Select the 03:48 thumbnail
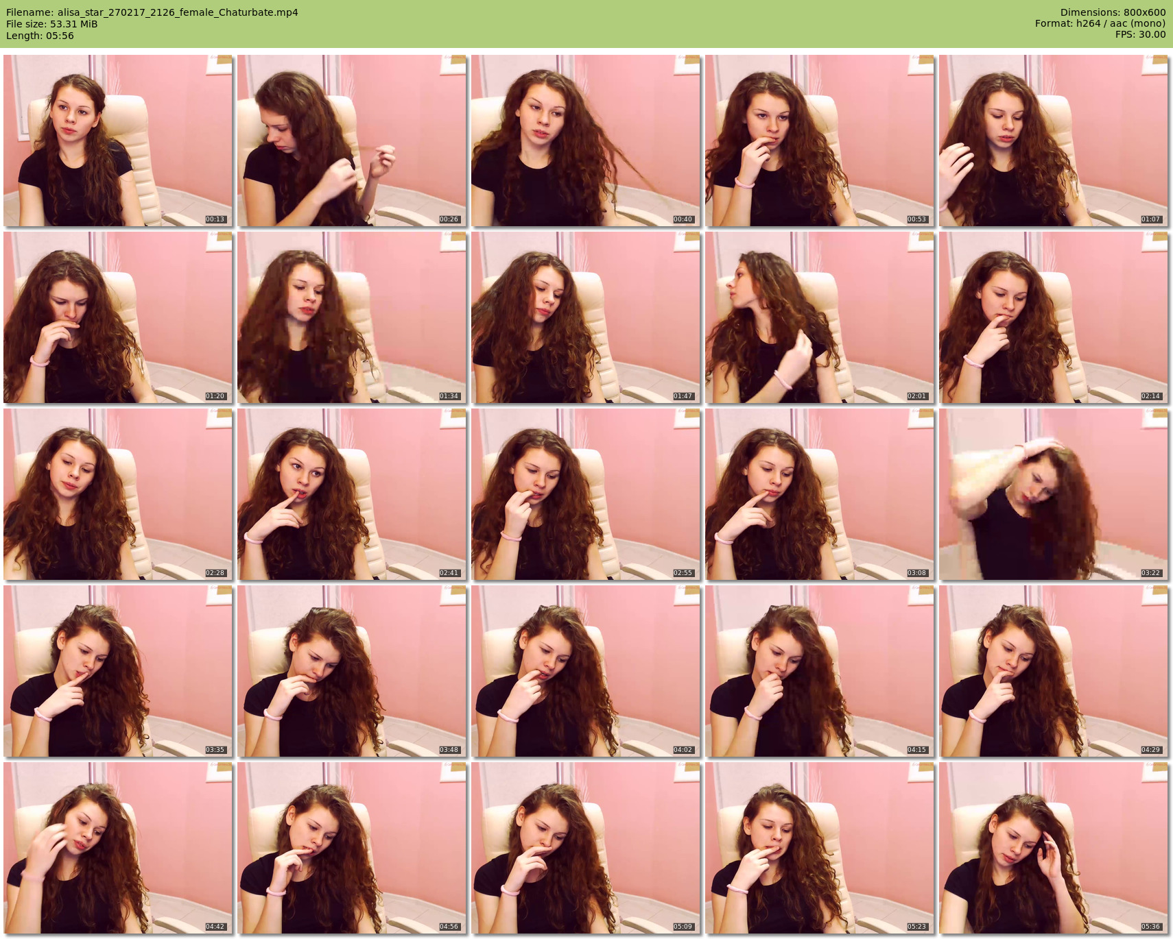This screenshot has height=939, width=1173. 352,671
